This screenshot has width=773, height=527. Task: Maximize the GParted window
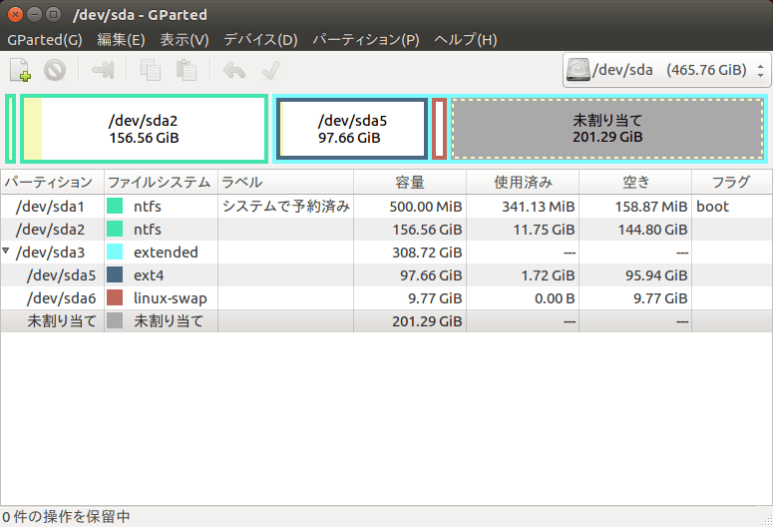point(53,14)
